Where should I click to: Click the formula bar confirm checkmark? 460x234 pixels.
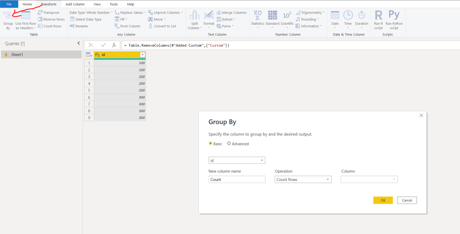pyautogui.click(x=103, y=45)
